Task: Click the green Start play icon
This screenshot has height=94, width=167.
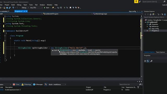Action: [45, 8]
